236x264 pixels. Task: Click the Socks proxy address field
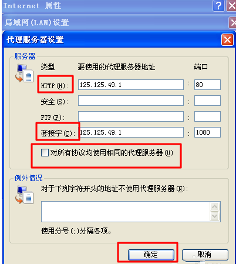[132, 132]
